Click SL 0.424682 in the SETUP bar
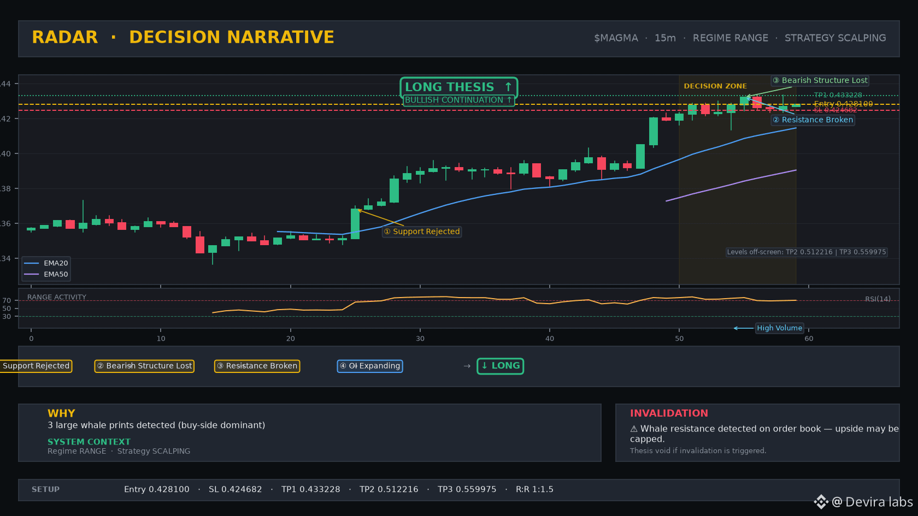918x516 pixels. pos(236,490)
